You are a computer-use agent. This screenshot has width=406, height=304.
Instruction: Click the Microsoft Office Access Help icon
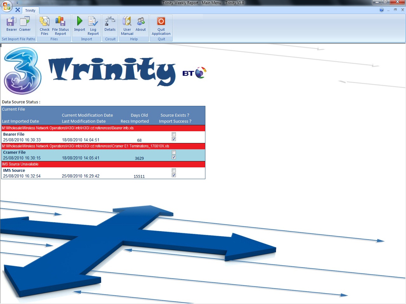(x=382, y=10)
